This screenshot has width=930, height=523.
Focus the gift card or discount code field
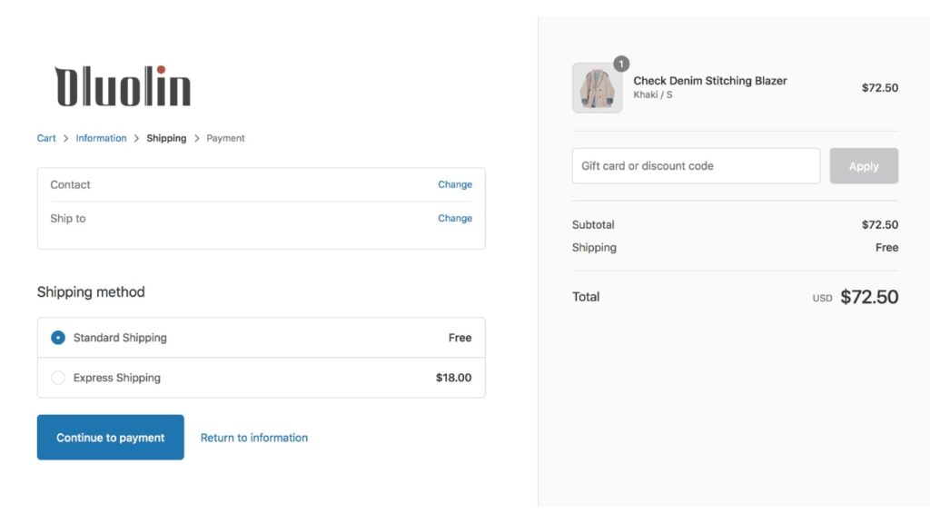[x=696, y=166]
